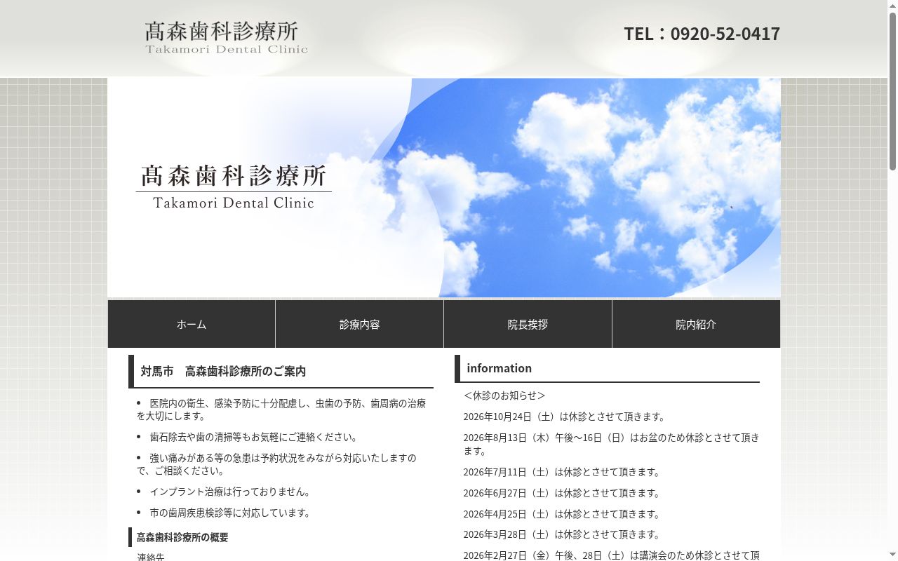Click the 2026年7月11日 closure notice

562,472
